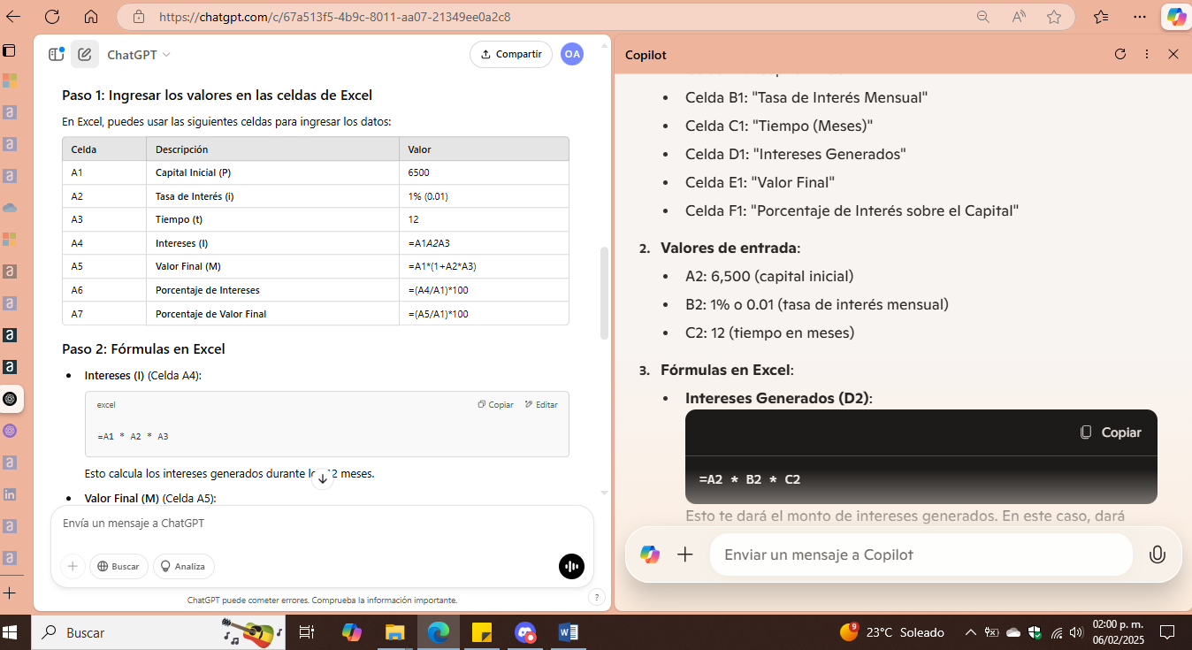Viewport: 1192px width, 650px height.
Task: Open Discord from the taskbar
Action: click(x=525, y=632)
